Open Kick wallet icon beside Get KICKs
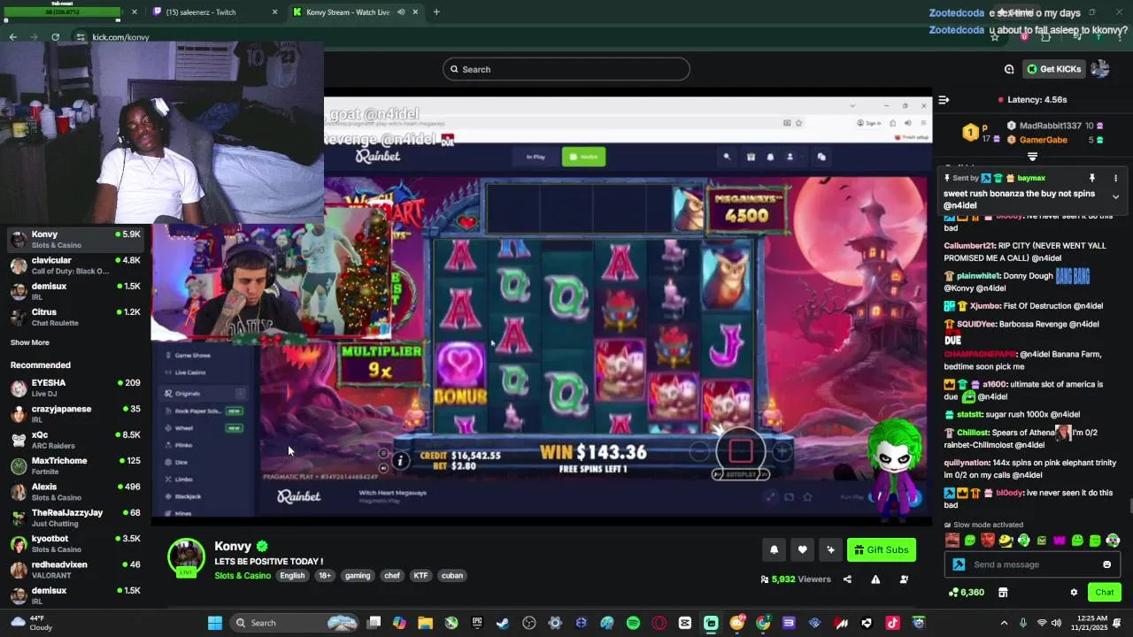This screenshot has width=1133, height=637. [1009, 69]
